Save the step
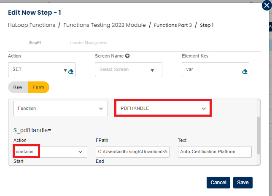Image resolution: width=272 pixels, height=196 pixels. click(x=242, y=183)
